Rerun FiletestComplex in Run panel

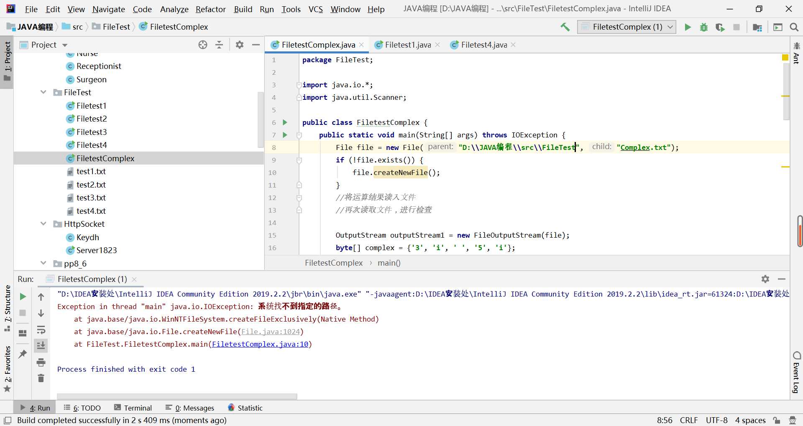pyautogui.click(x=23, y=297)
